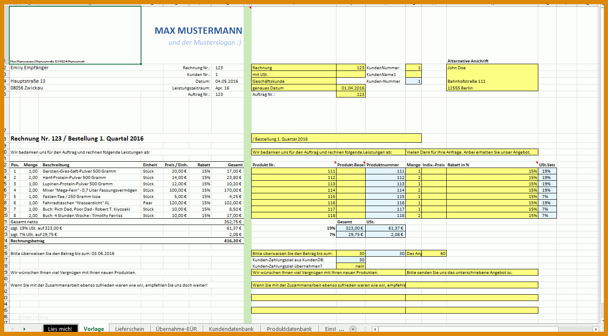Click the 'Preis / Einh.' column header
The width and height of the screenshot is (608, 336).
[176, 165]
